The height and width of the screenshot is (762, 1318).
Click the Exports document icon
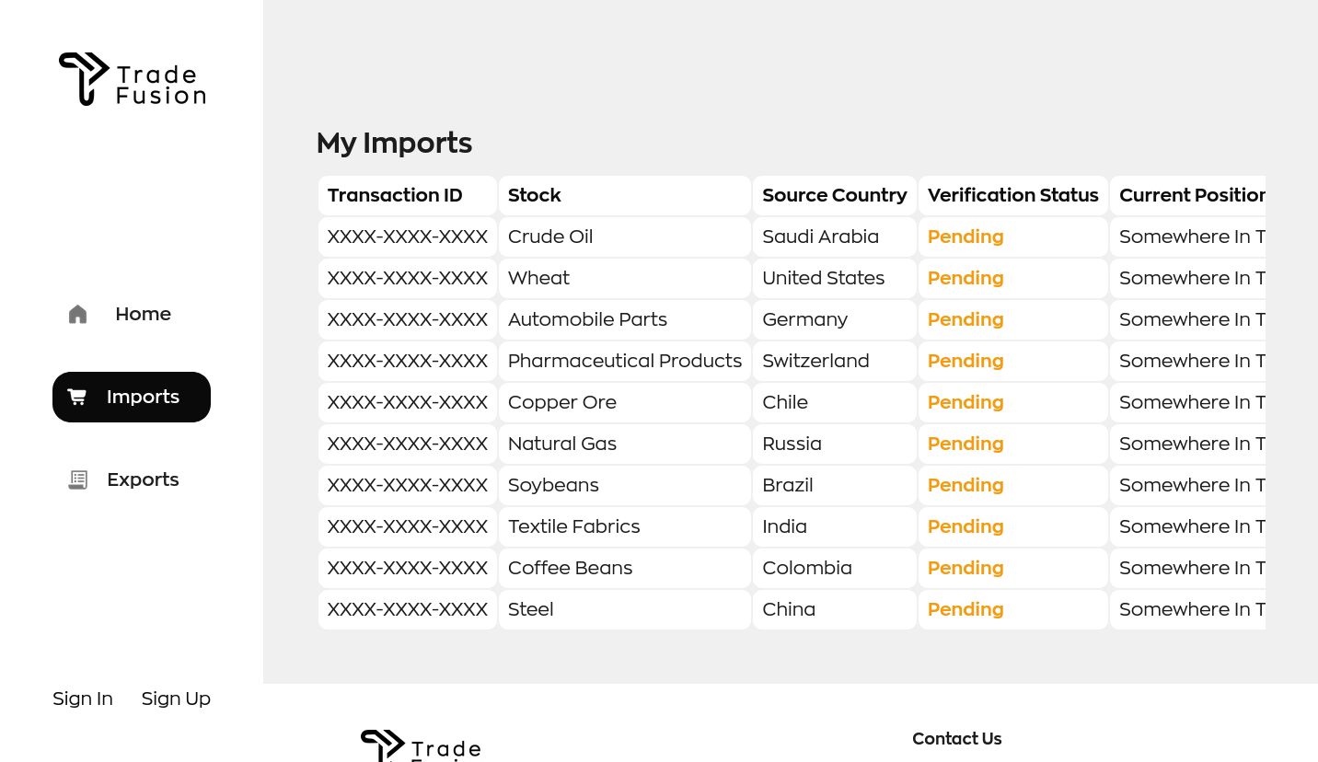click(78, 479)
